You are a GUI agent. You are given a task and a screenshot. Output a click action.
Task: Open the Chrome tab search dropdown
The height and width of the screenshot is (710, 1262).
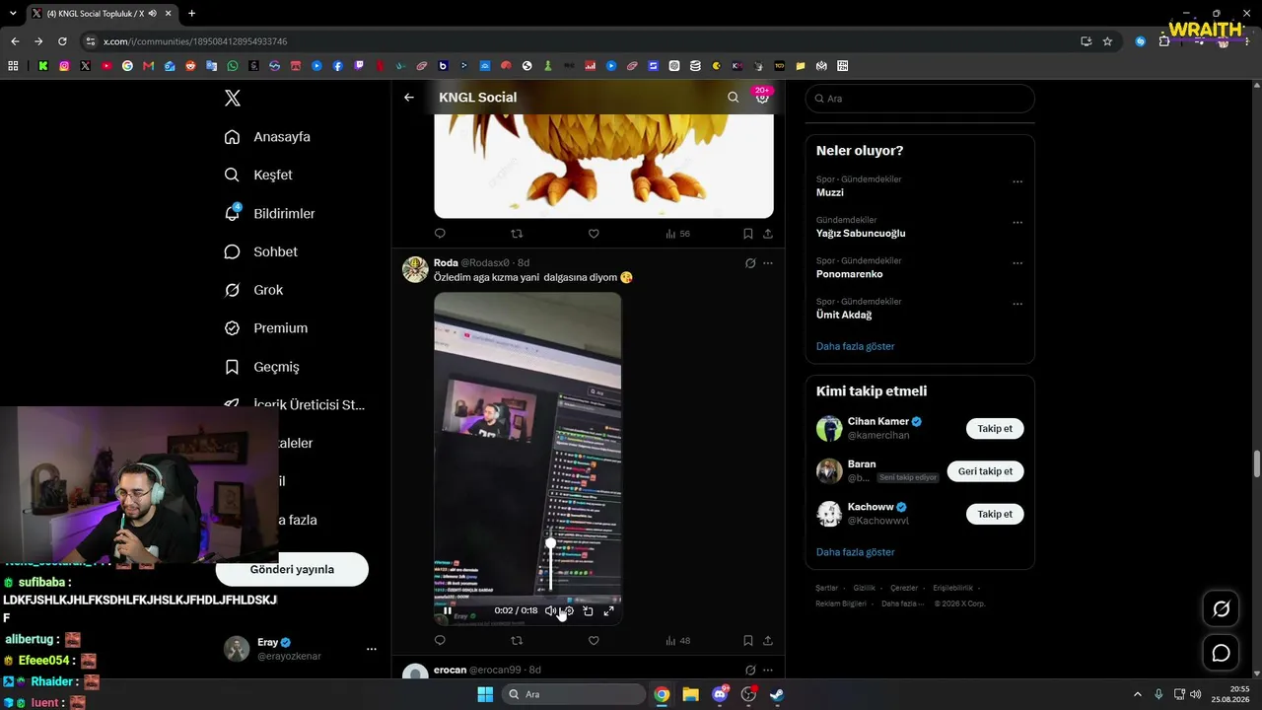point(13,14)
